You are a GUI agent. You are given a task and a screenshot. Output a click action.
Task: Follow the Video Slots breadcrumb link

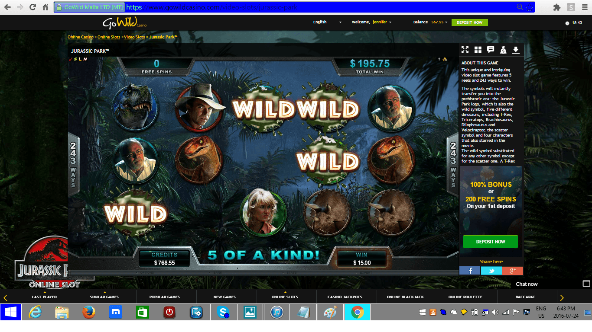134,37
